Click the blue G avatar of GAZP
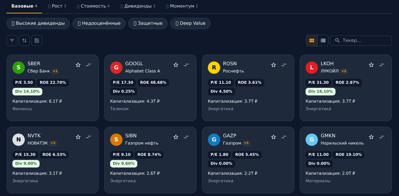 [214, 140]
